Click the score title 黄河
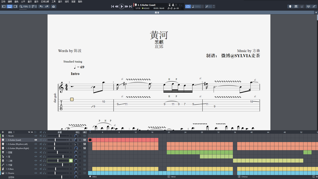The width and height of the screenshot is (318, 179). pos(159,35)
